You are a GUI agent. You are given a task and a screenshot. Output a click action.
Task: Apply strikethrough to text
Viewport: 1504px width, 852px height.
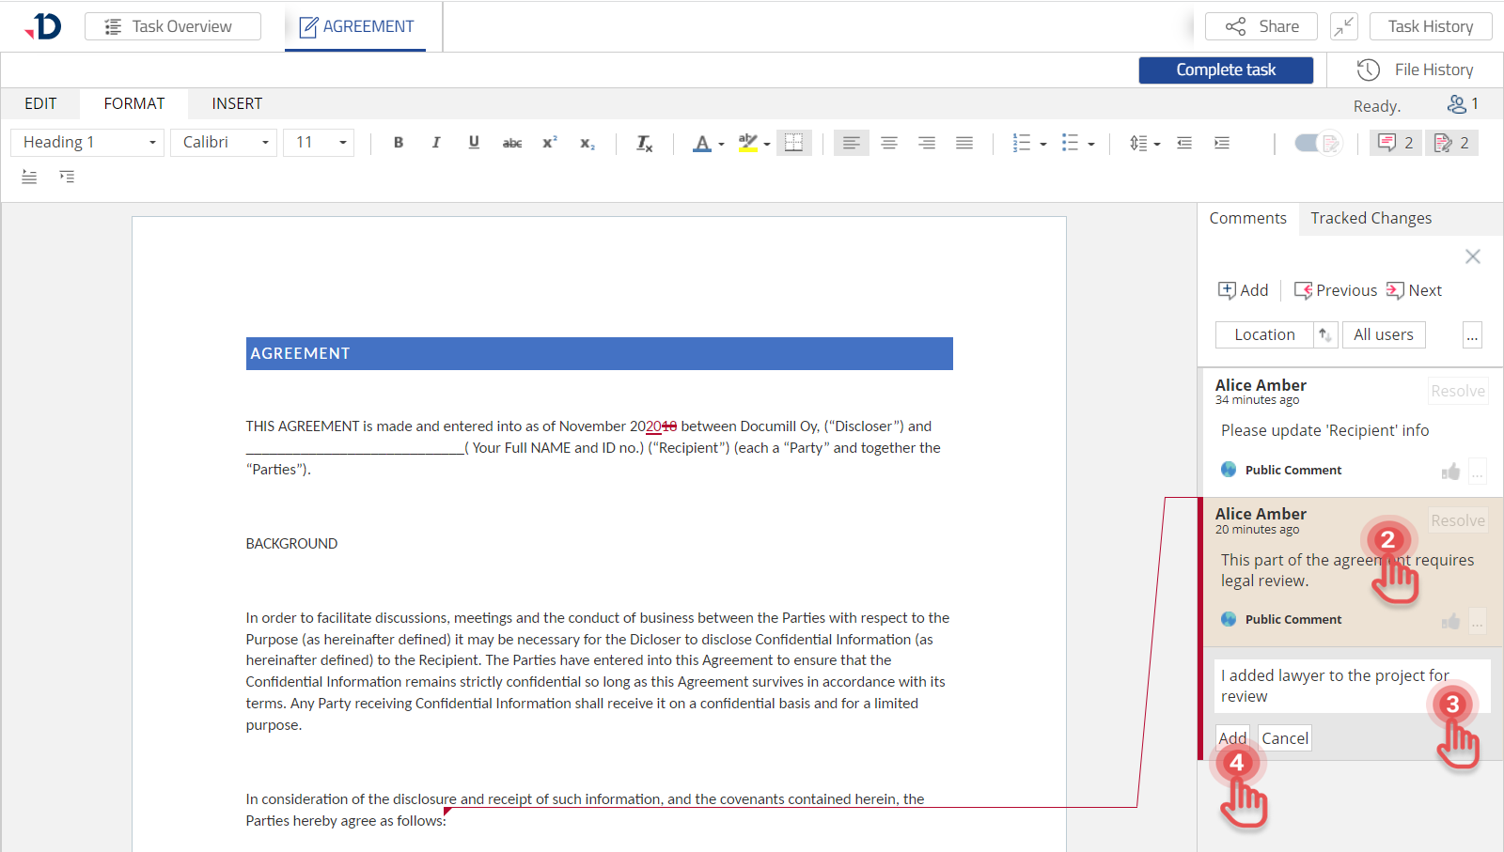point(511,143)
